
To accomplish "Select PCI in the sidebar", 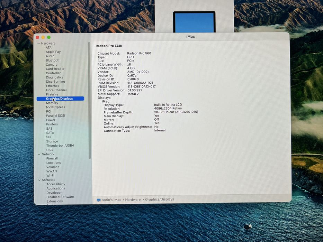I will [x=48, y=112].
